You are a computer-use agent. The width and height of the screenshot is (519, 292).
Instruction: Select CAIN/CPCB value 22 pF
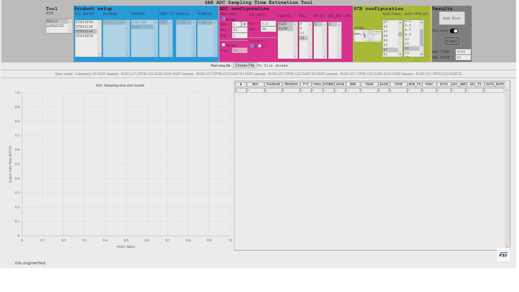pyautogui.click(x=411, y=48)
